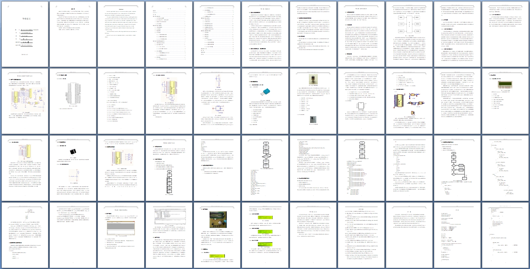The width and height of the screenshot is (530, 269).
Task: Open the 毕业论文 cover page thumbnail
Action: (25, 34)
